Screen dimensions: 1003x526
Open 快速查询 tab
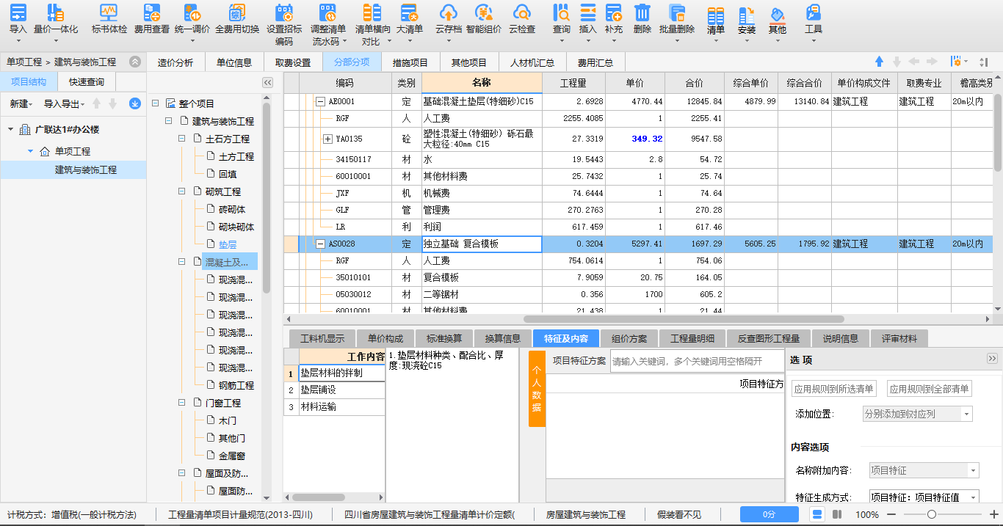pyautogui.click(x=87, y=82)
